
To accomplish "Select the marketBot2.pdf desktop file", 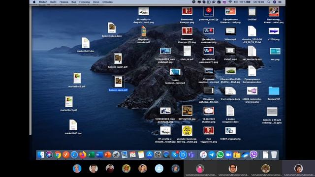I will click(77, 80).
